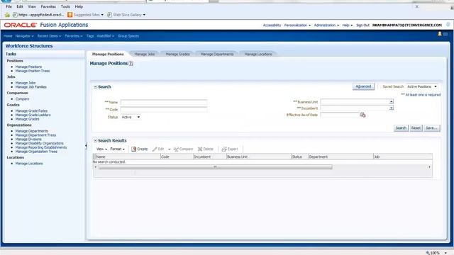Click the Suggested Sites icon

pos(70,15)
